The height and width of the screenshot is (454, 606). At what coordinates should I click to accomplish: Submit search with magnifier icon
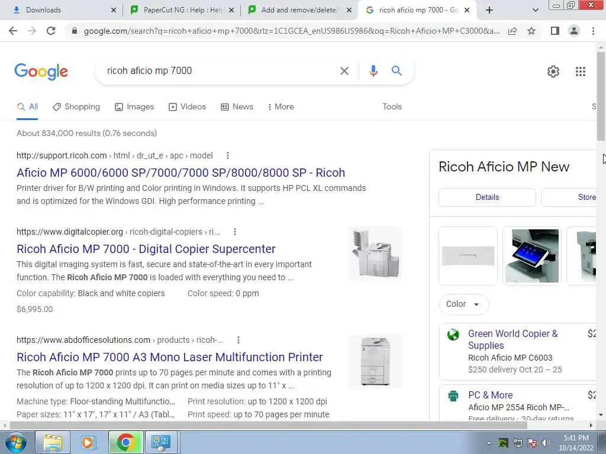[x=397, y=71]
